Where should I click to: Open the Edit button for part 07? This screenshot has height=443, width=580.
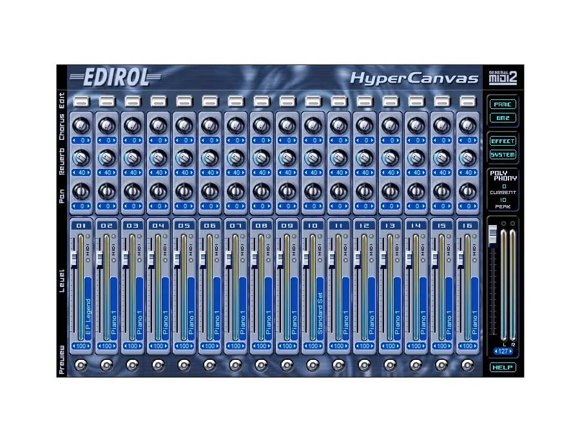click(236, 101)
